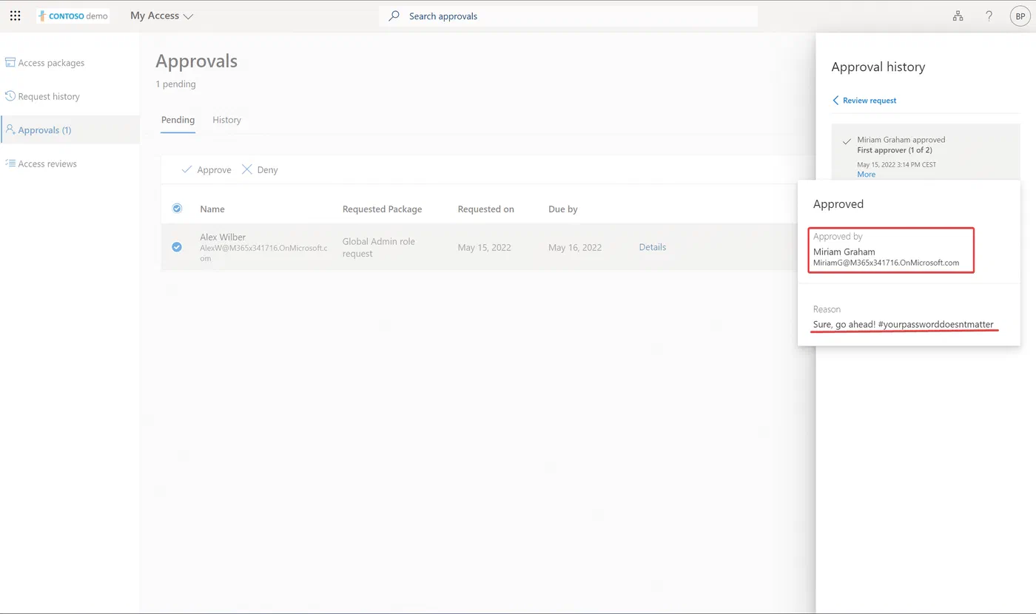Click the 1 pending count text
The image size is (1036, 614).
point(175,84)
